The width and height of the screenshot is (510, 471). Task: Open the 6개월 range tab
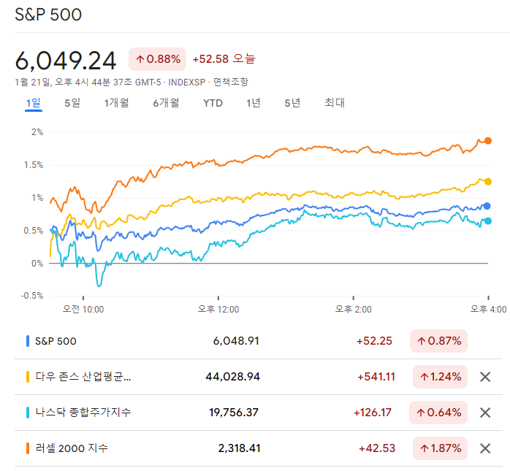(166, 103)
